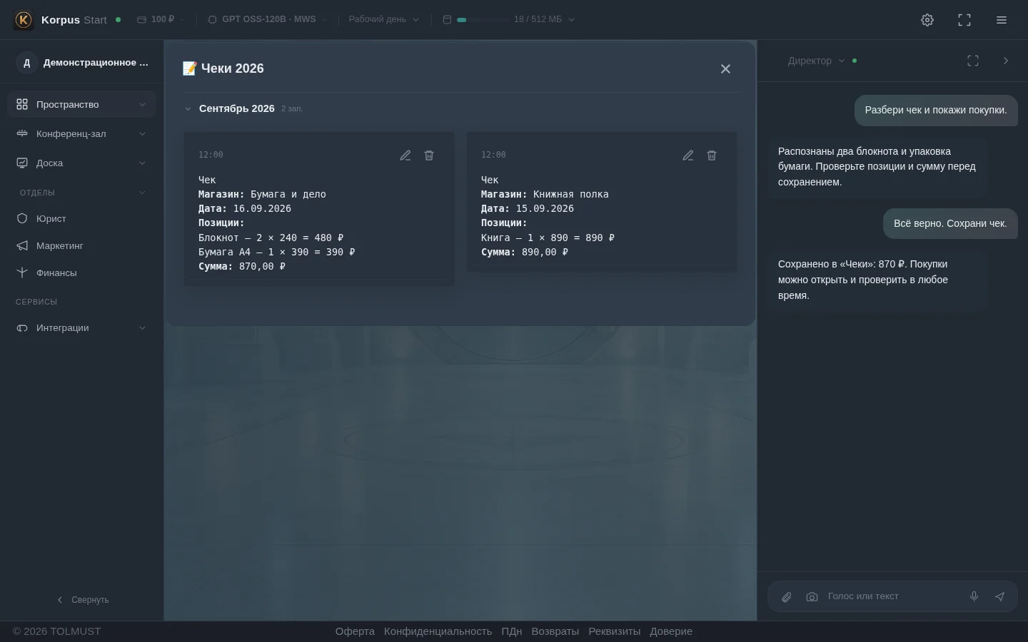Open camera capture in chat
This screenshot has height=642, width=1028.
[x=812, y=597]
